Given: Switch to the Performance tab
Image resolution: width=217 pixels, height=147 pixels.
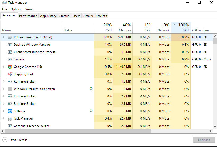Looking at the screenshot, I should tap(28, 16).
